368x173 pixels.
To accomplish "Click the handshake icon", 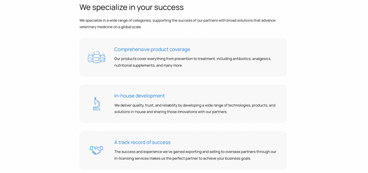I will pos(96,150).
